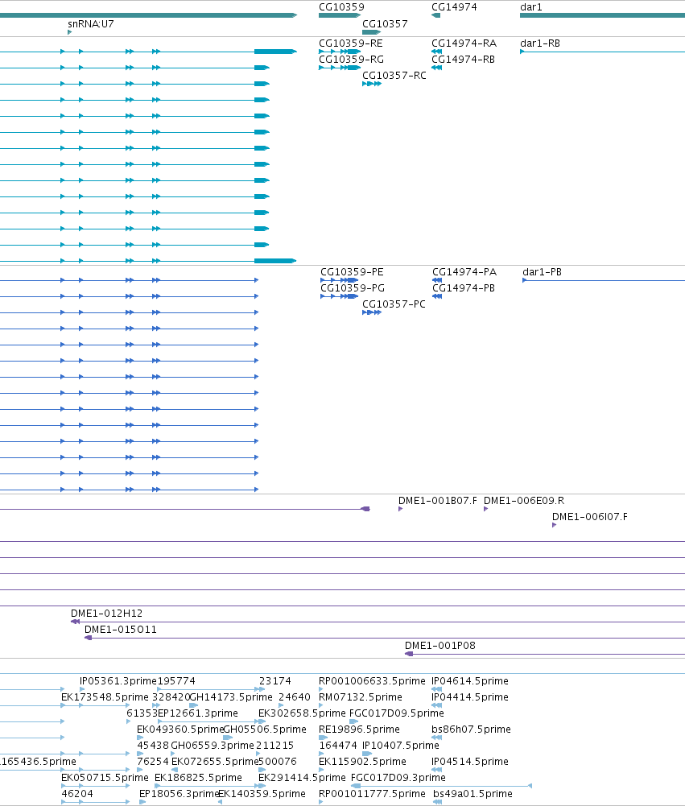Open the DME1-001P08 BAC label
Image resolution: width=685 pixels, height=806 pixels.
(439, 646)
